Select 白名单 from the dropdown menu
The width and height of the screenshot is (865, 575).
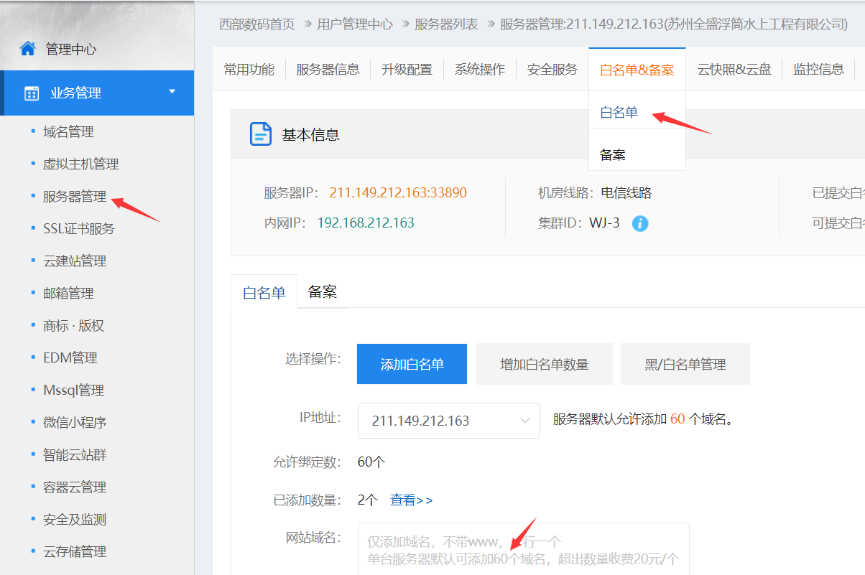619,113
